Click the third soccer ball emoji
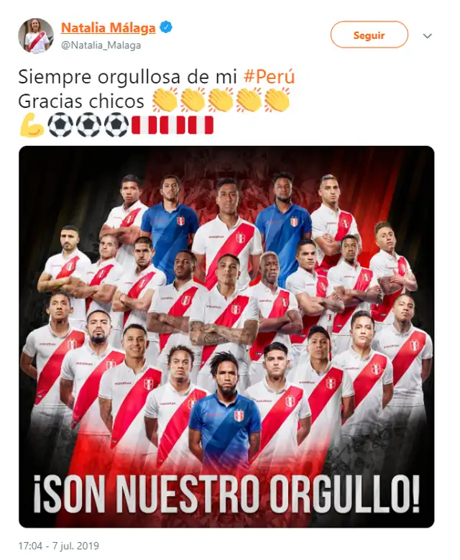This screenshot has height=560, width=460. pyautogui.click(x=116, y=125)
